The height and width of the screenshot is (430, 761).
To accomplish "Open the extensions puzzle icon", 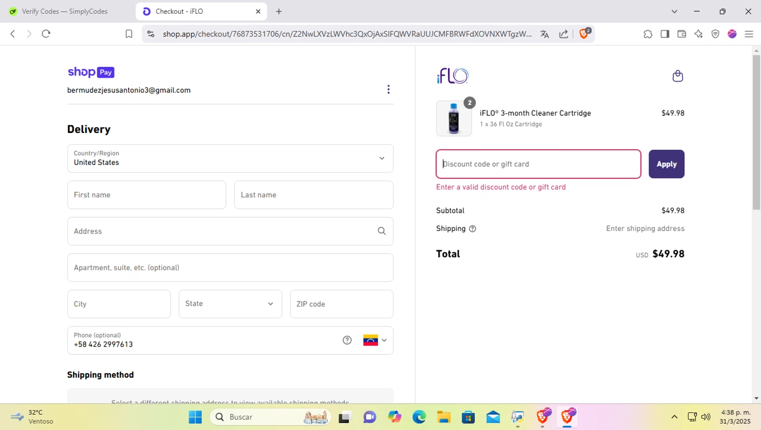I will [x=648, y=34].
